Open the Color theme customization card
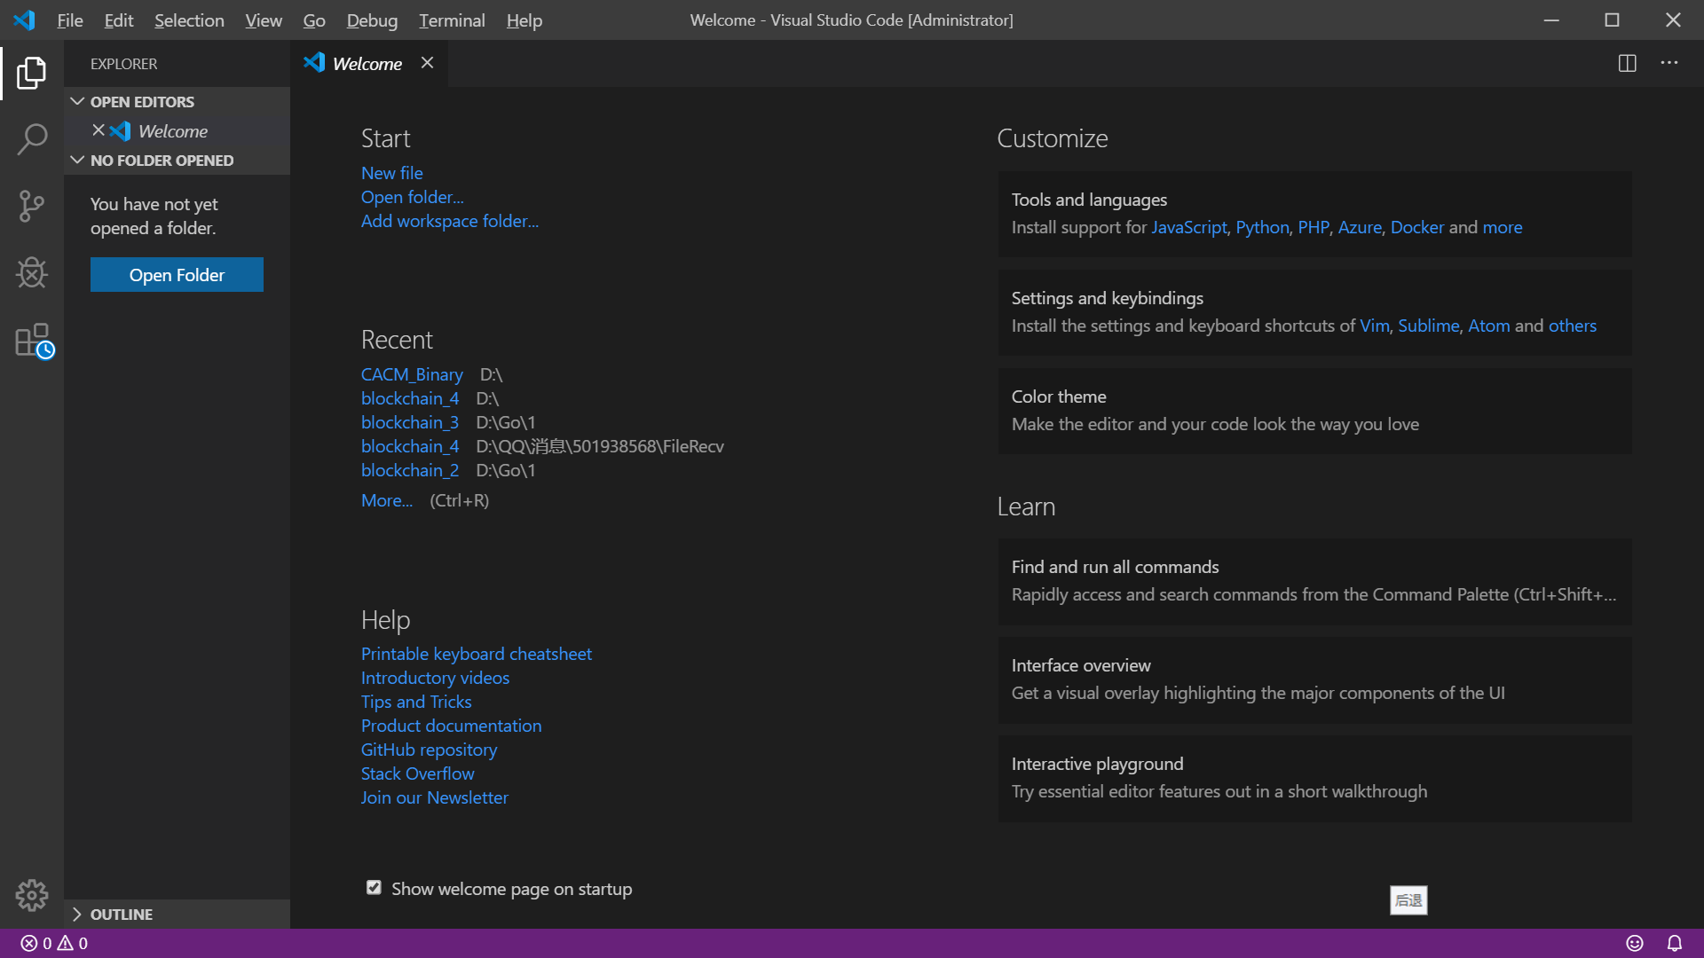Image resolution: width=1704 pixels, height=958 pixels. click(1313, 411)
